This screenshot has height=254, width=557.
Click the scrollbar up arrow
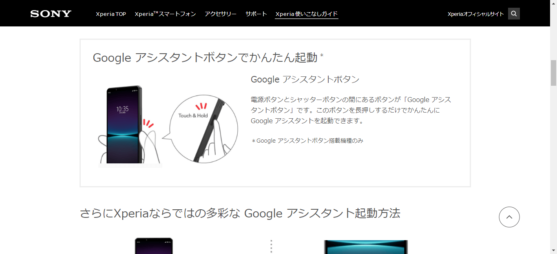click(x=554, y=3)
